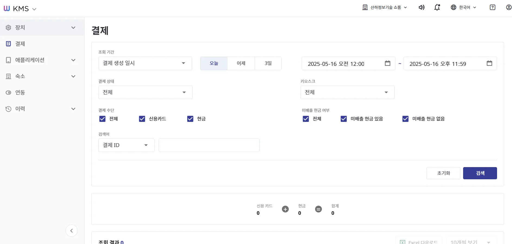Open start date calendar picker icon
This screenshot has height=244, width=512.
[x=388, y=63]
